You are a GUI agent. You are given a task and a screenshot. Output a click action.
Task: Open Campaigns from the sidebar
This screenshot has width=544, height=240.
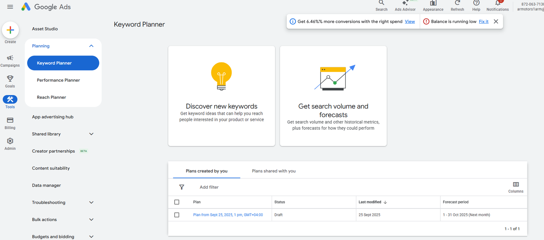click(x=10, y=61)
